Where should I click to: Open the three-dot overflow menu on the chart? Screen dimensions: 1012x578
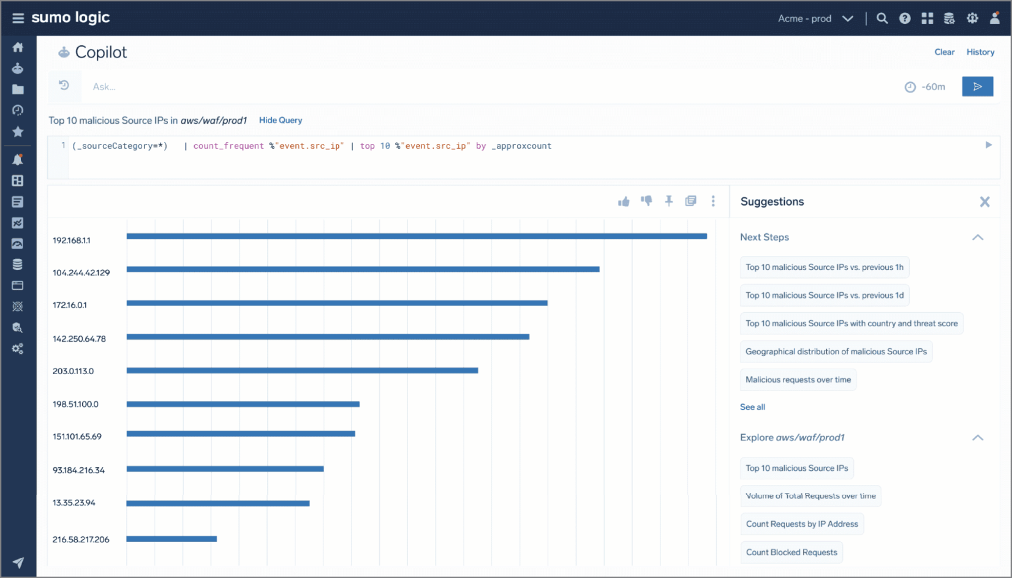tap(713, 201)
